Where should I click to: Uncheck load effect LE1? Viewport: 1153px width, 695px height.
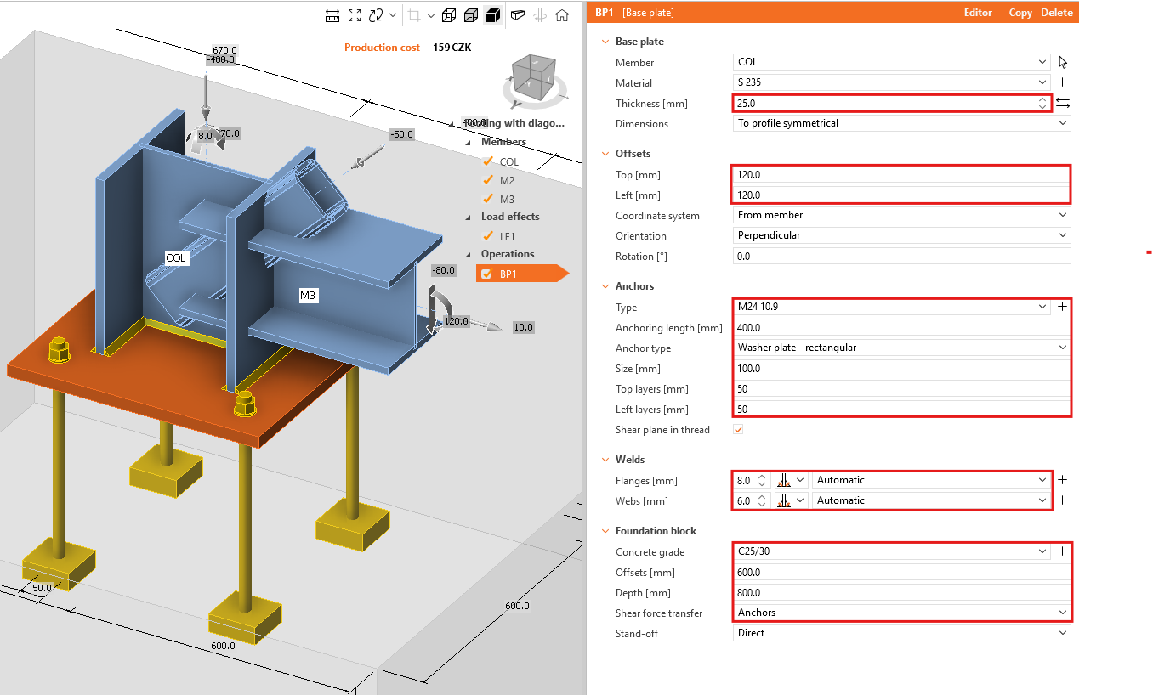pos(487,235)
